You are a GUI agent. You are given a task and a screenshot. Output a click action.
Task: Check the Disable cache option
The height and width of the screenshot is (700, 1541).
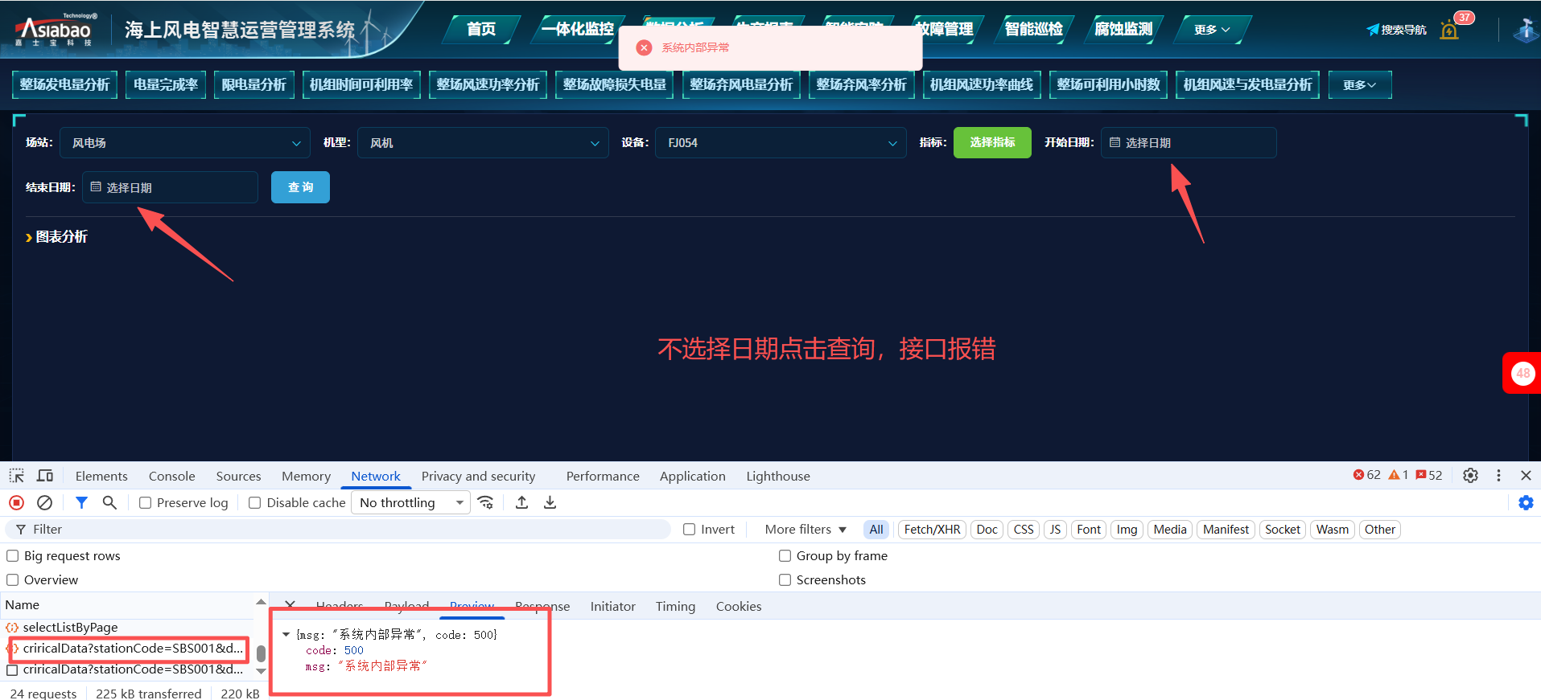pos(255,503)
